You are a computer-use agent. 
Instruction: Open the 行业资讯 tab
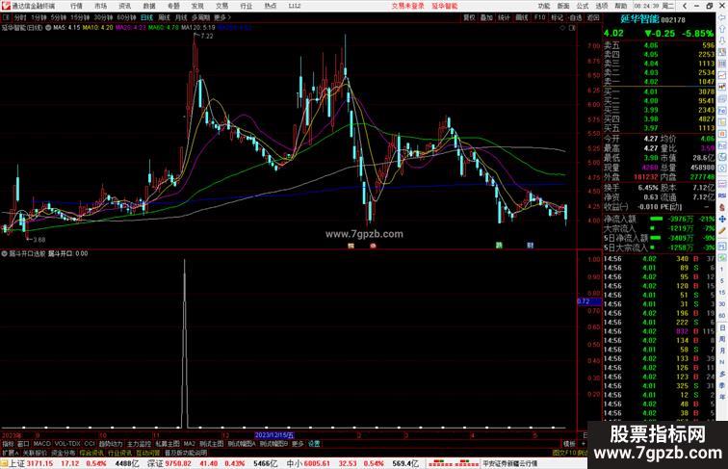click(119, 453)
